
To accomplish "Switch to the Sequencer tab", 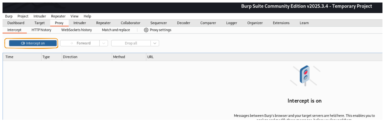I will 159,23.
